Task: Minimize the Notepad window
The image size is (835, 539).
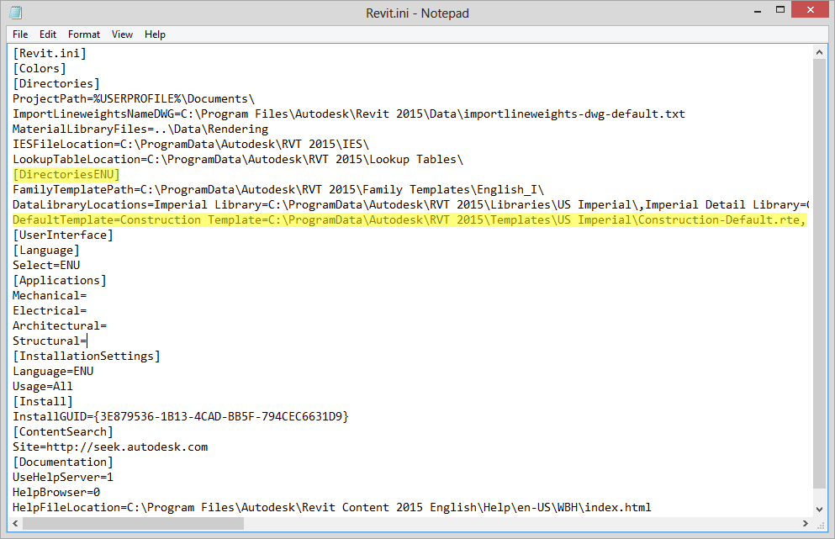Action: click(x=758, y=11)
